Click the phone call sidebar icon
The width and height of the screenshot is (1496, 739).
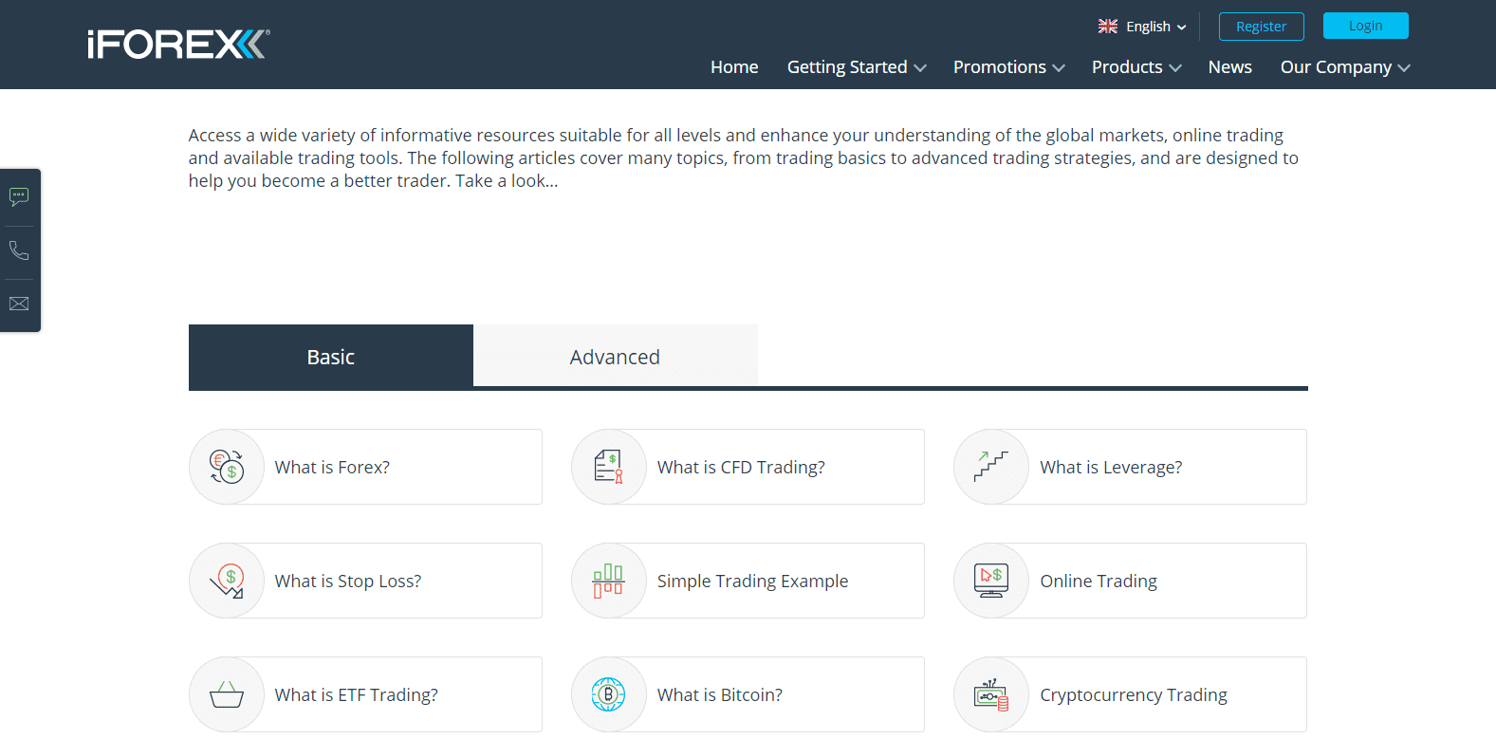[x=19, y=250]
